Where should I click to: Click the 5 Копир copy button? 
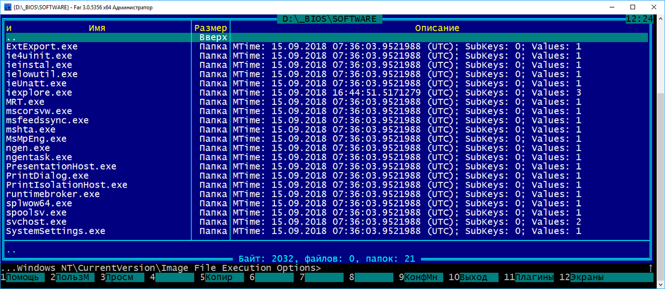tap(222, 278)
